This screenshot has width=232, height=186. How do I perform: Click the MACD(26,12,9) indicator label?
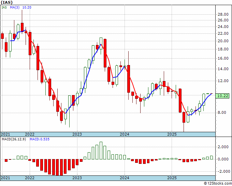pyautogui.click(x=14, y=139)
